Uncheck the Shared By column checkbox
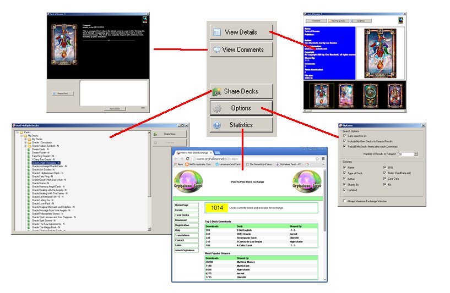Viewport: 450px width, 293px height. pyautogui.click(x=344, y=185)
